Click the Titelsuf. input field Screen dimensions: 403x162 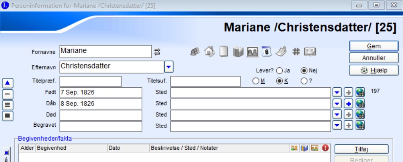click(206, 81)
